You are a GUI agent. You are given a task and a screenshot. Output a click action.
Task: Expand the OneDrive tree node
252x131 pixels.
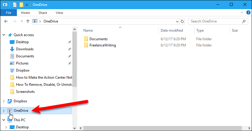(x=4, y=111)
